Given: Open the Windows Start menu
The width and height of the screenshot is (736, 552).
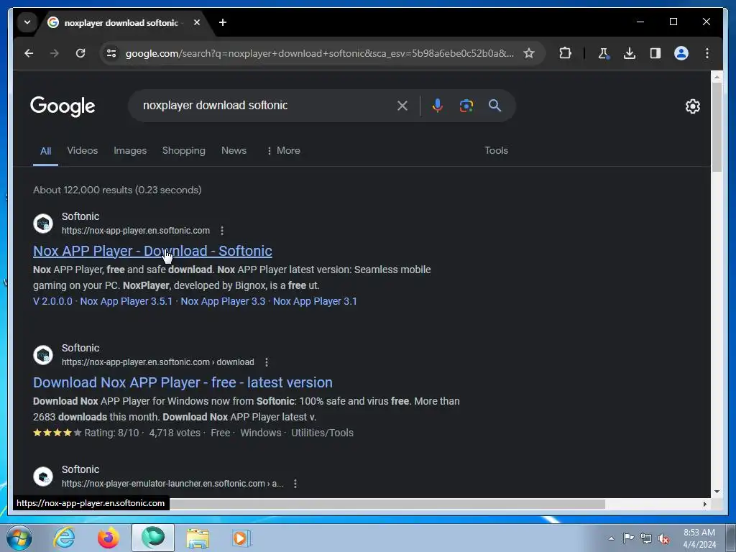Looking at the screenshot, I should pos(19,538).
